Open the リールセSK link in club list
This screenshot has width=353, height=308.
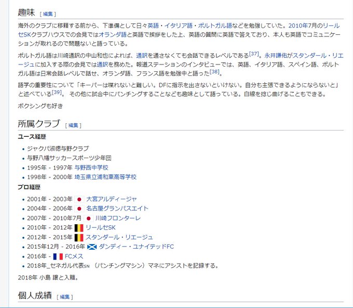pyautogui.click(x=101, y=228)
